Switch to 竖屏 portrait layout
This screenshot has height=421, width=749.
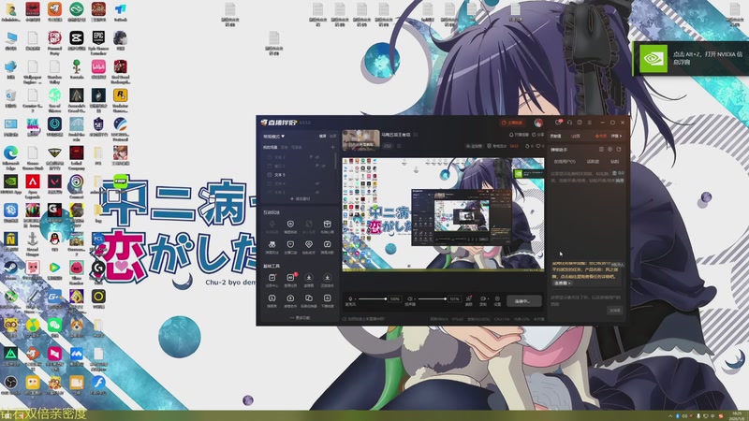[x=333, y=136]
